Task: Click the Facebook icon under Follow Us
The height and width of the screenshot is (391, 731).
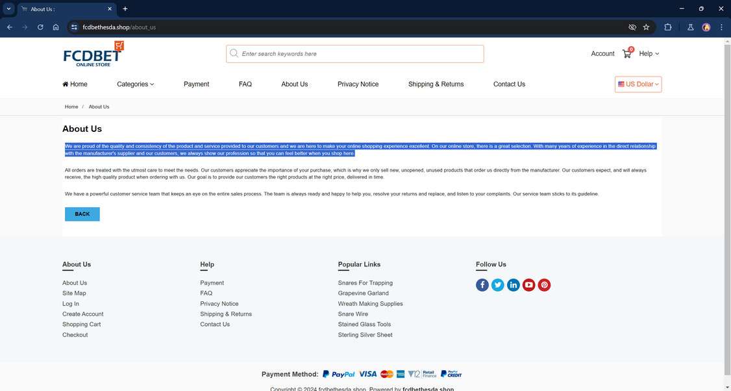Action: pos(482,284)
